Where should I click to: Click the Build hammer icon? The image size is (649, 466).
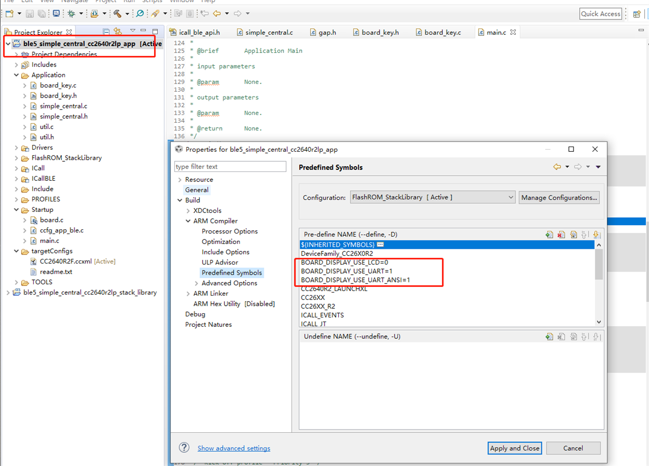click(x=117, y=14)
